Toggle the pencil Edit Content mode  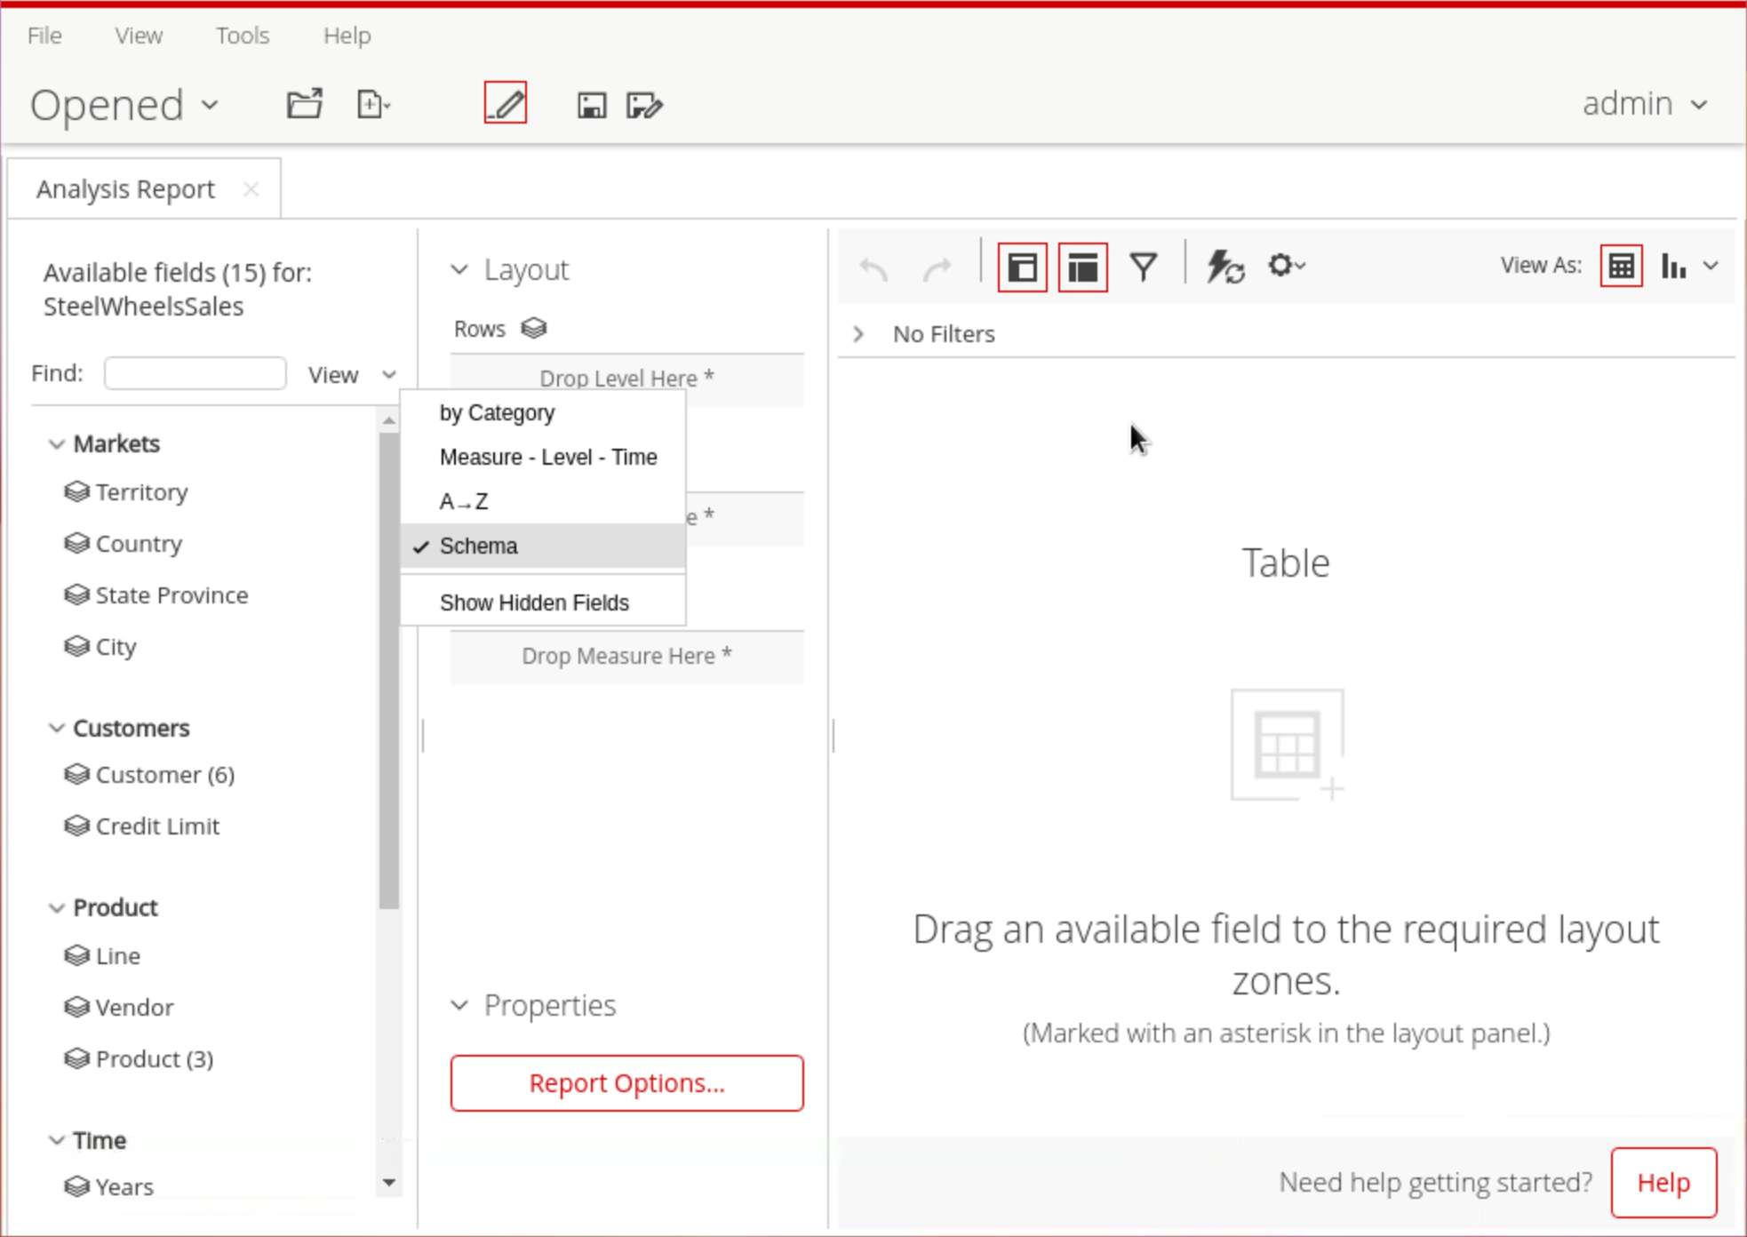(505, 103)
